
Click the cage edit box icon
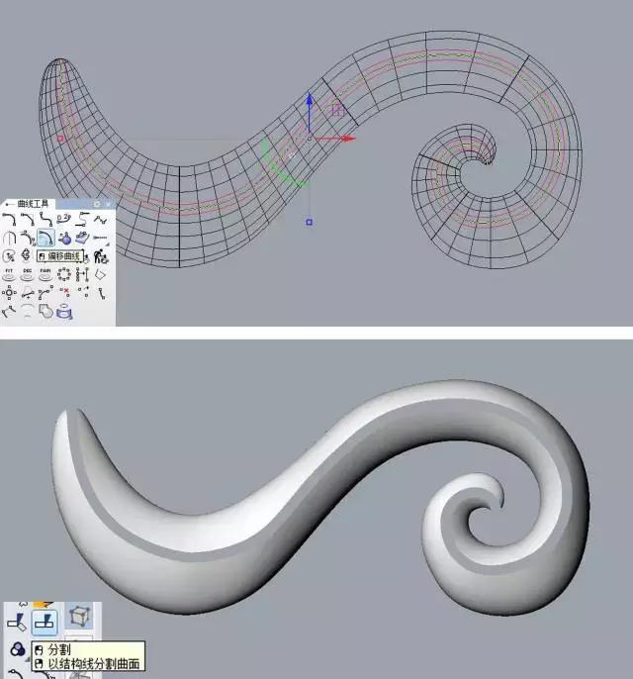79,616
